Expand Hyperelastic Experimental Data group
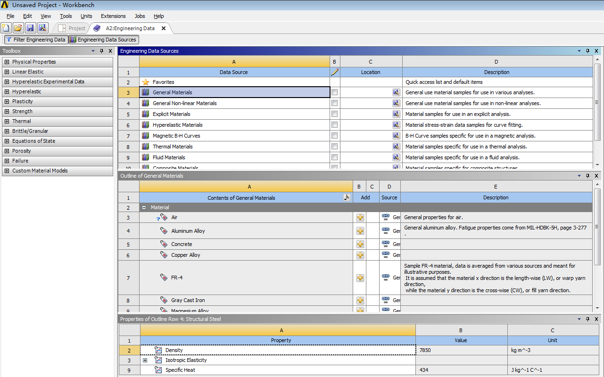604x377 pixels. point(7,82)
